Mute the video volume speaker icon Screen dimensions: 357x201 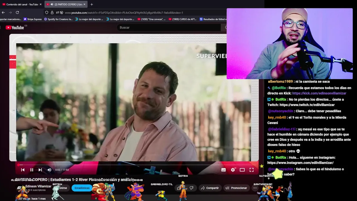tap(49, 170)
